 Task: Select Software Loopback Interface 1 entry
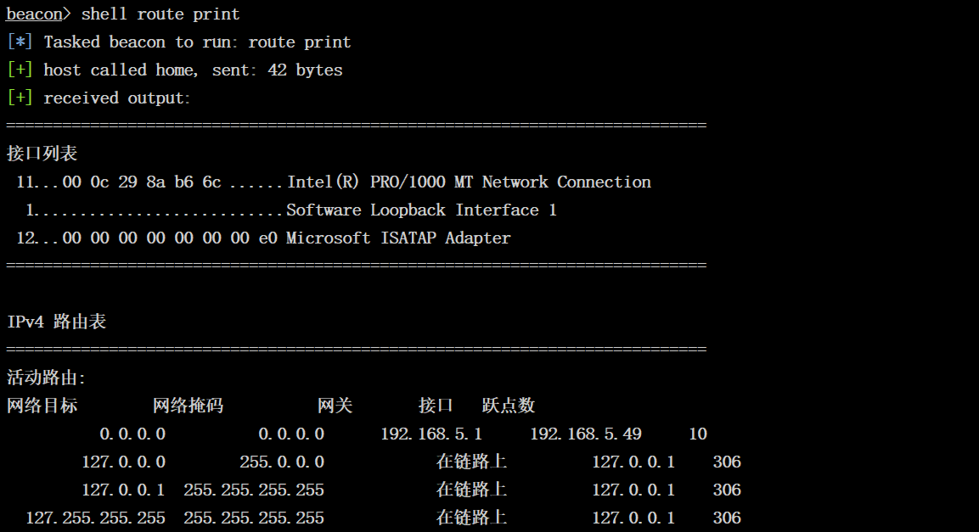[x=421, y=210]
